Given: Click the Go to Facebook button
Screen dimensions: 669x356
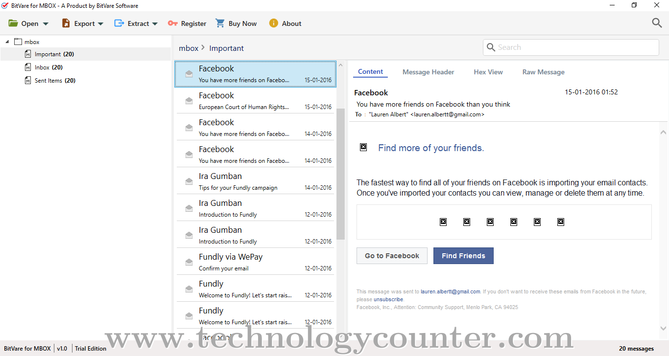Looking at the screenshot, I should 392,256.
